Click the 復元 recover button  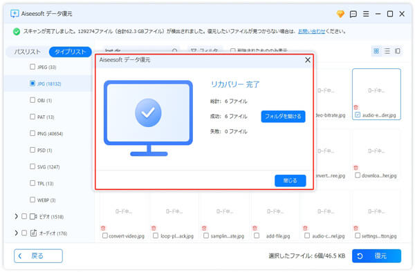376,256
